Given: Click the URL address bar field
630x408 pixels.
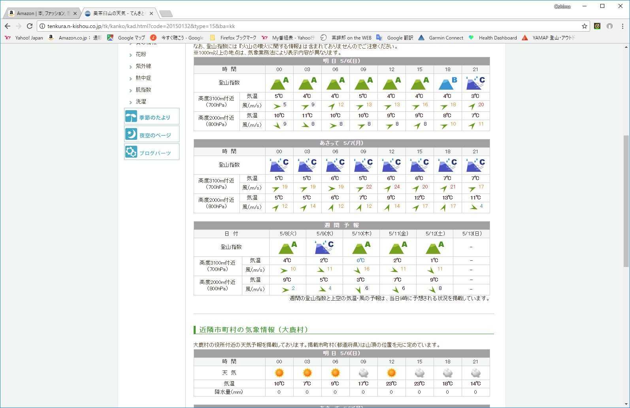Looking at the screenshot, I should (308, 26).
